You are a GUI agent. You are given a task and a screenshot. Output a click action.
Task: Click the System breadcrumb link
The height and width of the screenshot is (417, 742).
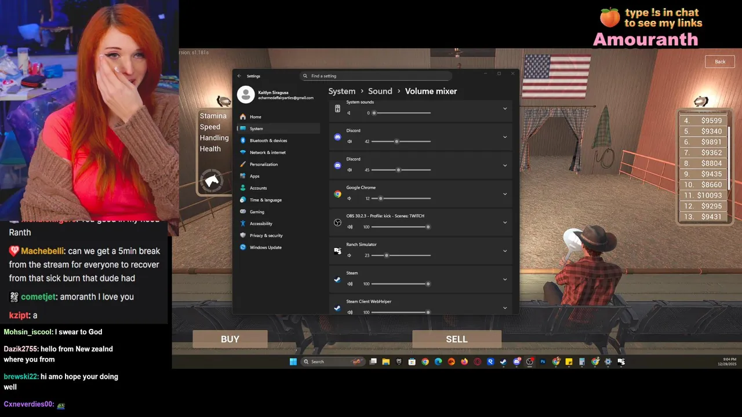342,91
